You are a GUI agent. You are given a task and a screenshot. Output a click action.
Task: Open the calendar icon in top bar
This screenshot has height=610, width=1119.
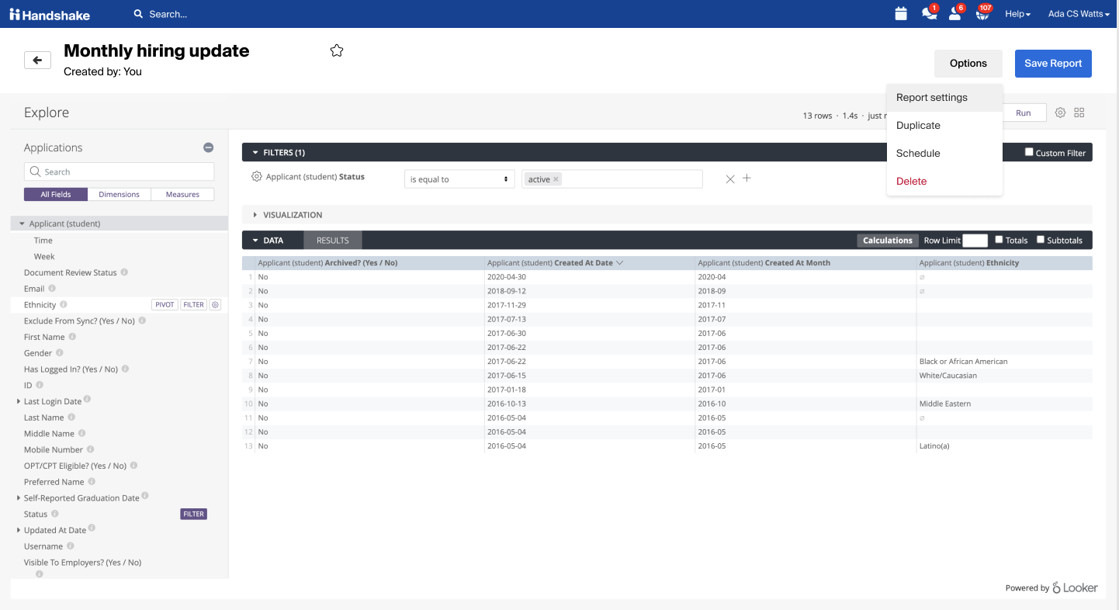901,14
